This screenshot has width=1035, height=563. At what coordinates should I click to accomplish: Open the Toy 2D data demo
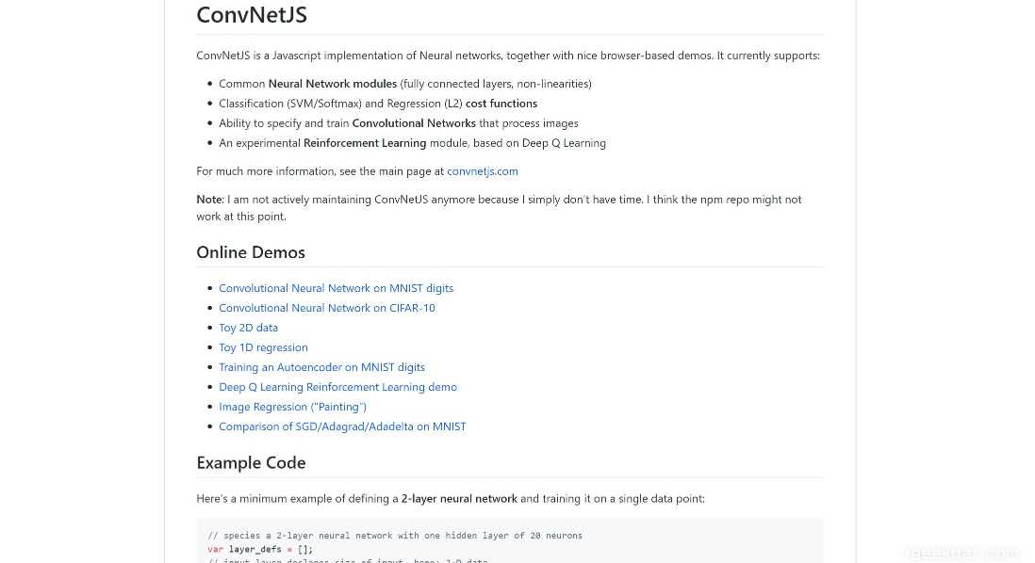pyautogui.click(x=248, y=328)
